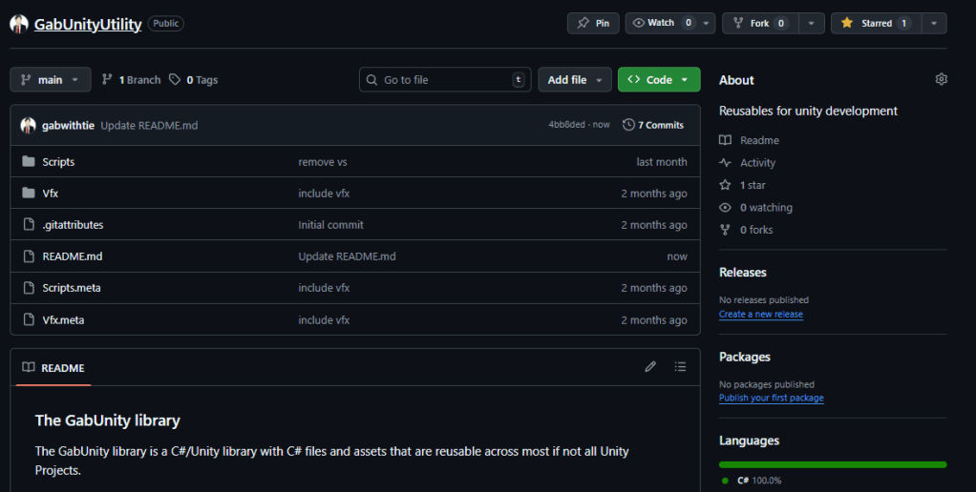
Task: Click the green C# language bar
Action: coord(832,464)
